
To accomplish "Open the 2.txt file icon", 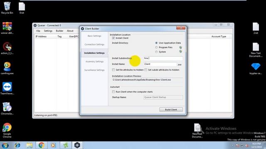I will pos(256,28).
